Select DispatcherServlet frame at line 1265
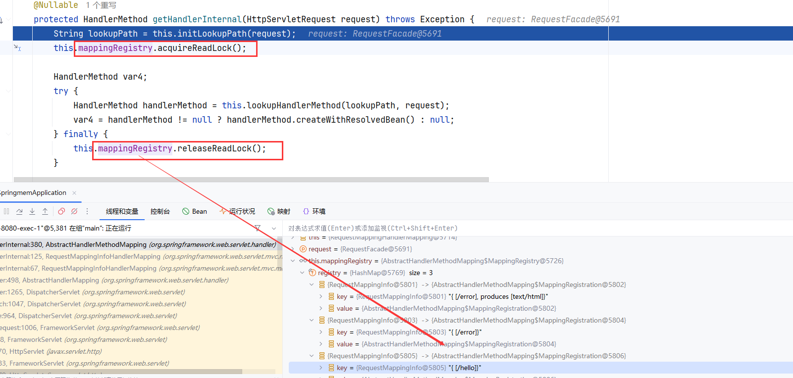This screenshot has width=793, height=378. pyautogui.click(x=99, y=292)
